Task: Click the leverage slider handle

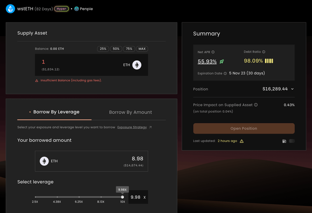Action: [122, 197]
